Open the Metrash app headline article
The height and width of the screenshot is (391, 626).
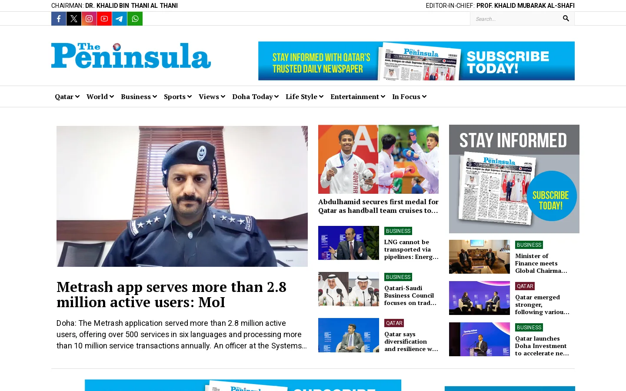click(171, 295)
